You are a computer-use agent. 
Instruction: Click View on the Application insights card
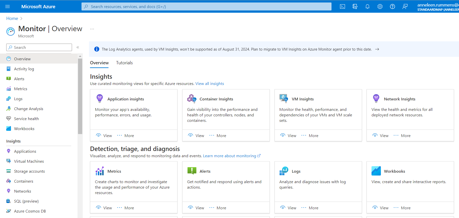(104, 136)
